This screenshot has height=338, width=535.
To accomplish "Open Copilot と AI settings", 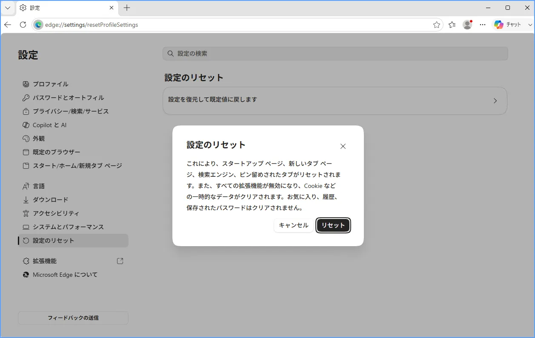I will (73, 125).
